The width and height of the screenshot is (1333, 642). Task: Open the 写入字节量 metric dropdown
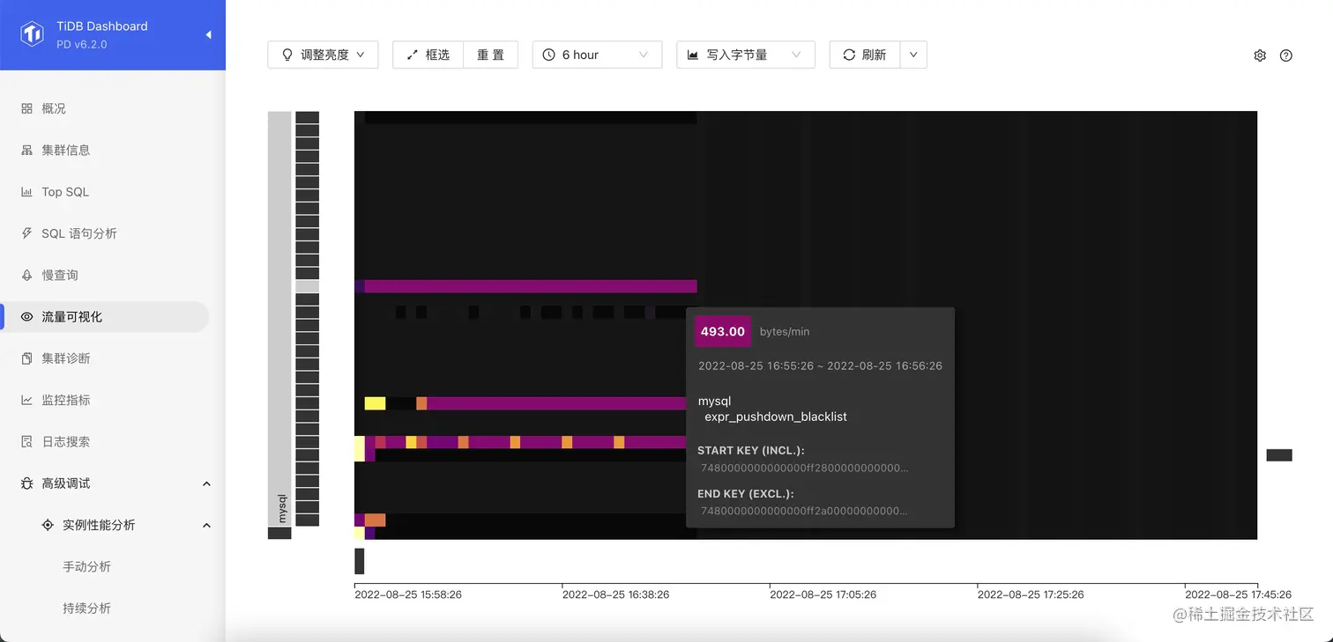click(746, 55)
